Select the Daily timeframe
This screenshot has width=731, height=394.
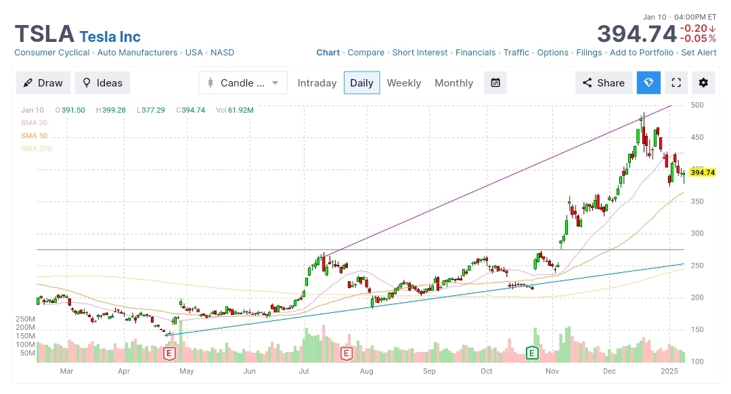[361, 83]
